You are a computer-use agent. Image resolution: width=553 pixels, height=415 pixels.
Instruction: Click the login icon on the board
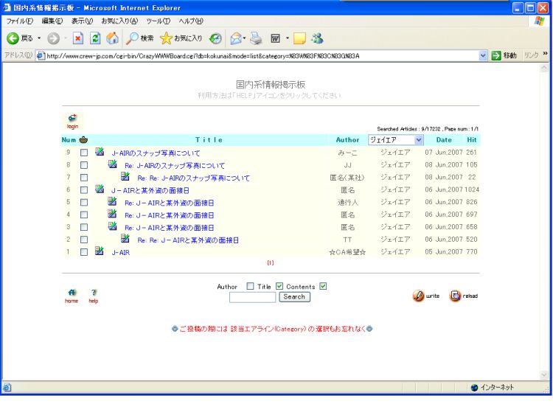click(x=72, y=118)
